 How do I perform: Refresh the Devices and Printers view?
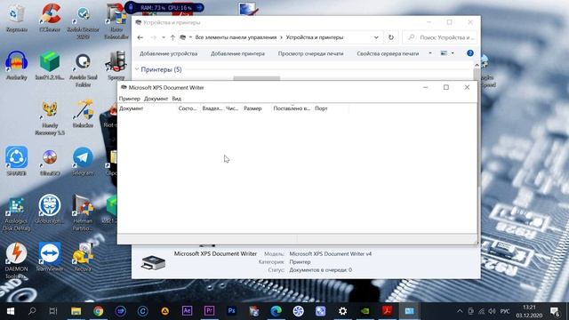[x=391, y=37]
